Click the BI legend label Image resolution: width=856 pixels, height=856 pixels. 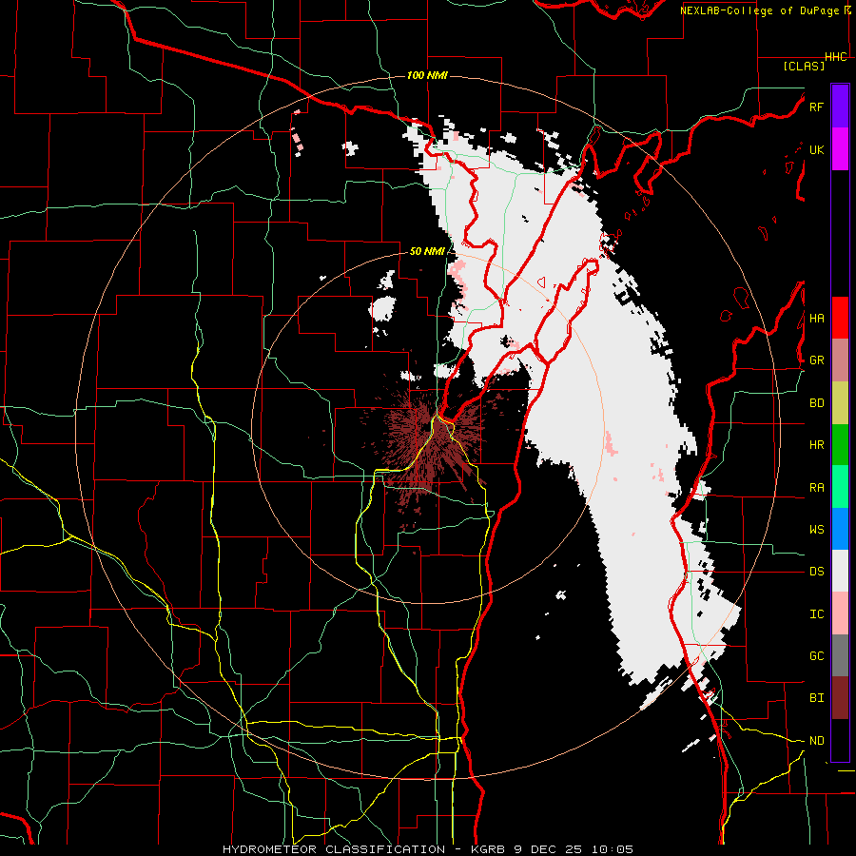tap(816, 698)
